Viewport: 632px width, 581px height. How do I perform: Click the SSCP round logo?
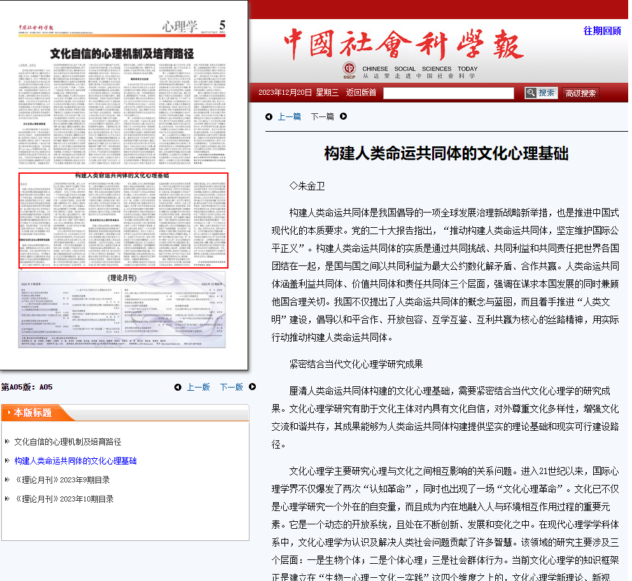[x=349, y=69]
